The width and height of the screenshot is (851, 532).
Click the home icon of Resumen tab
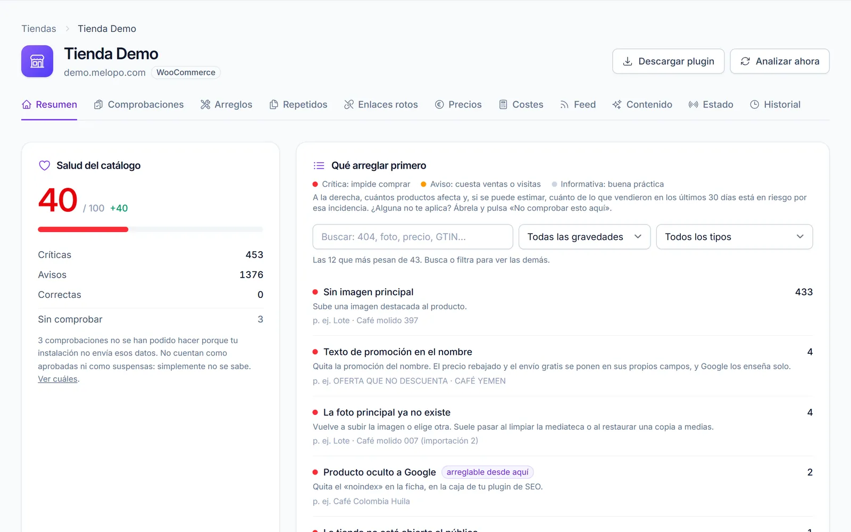[x=27, y=104]
